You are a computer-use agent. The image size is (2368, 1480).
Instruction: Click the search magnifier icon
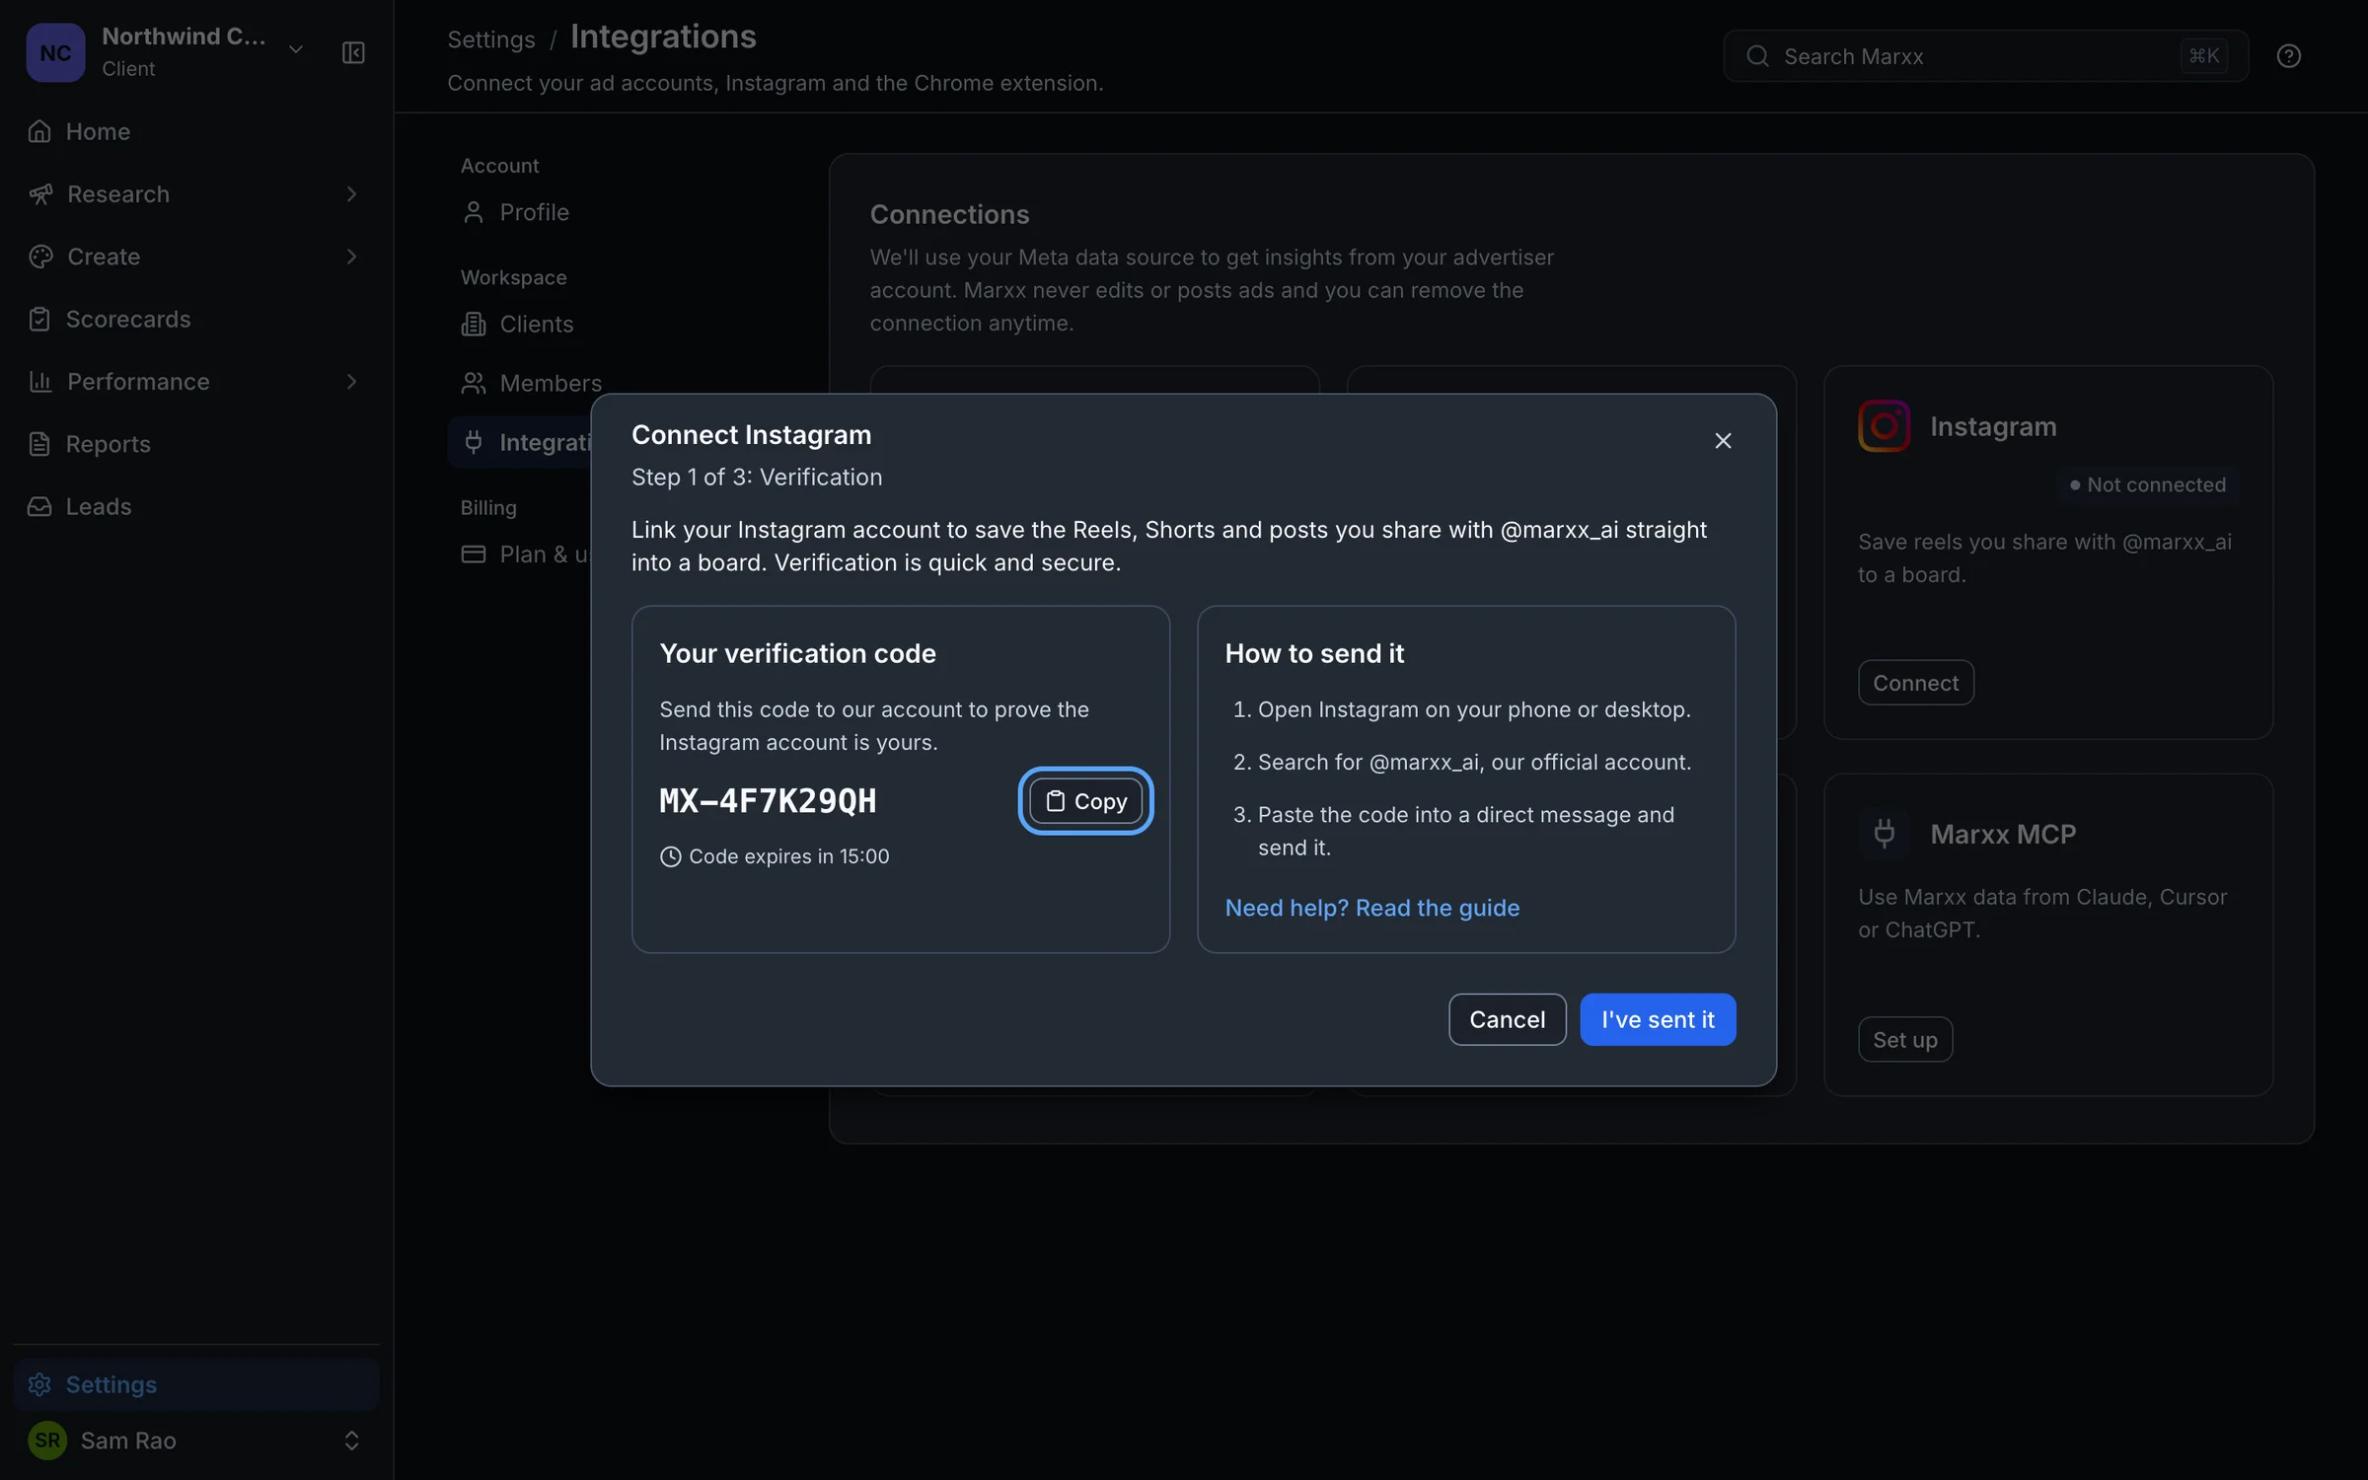[1757, 56]
